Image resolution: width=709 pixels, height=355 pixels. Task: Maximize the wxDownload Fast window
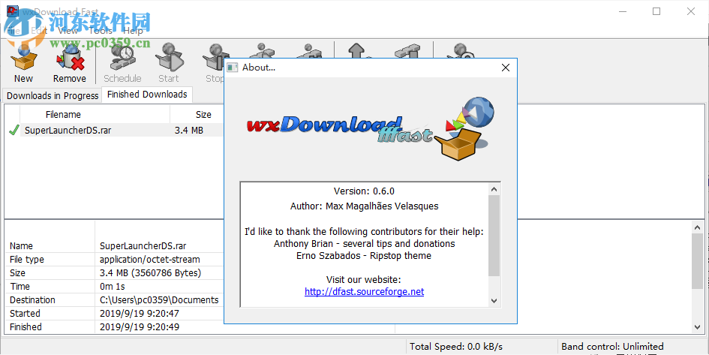tap(656, 12)
